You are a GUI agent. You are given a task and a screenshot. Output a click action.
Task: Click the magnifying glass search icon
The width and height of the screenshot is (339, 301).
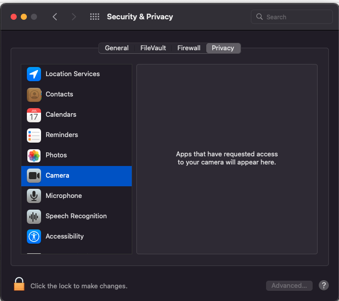(259, 17)
